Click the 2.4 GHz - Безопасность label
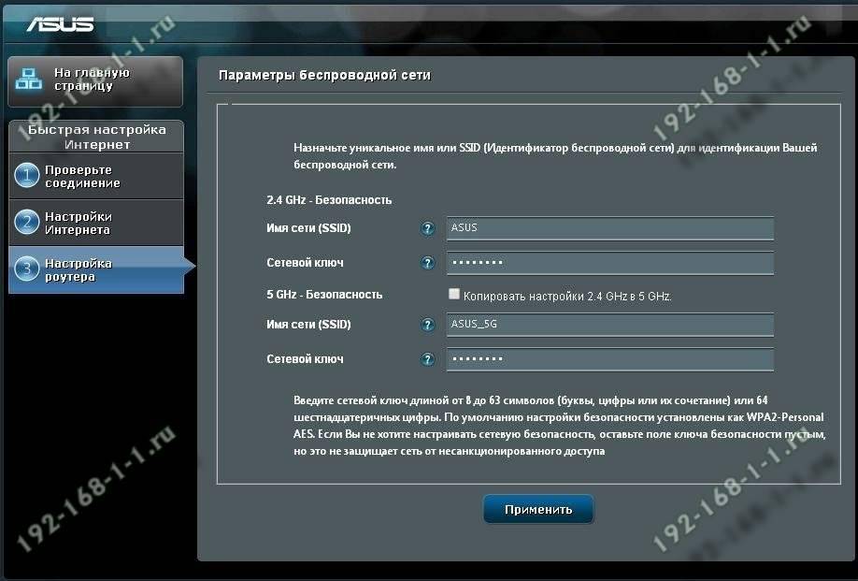This screenshot has height=581, width=858. point(329,200)
